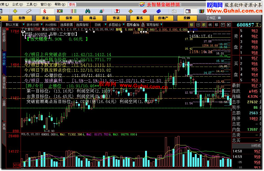Switch to the 投顾 category tab

[x=187, y=18]
